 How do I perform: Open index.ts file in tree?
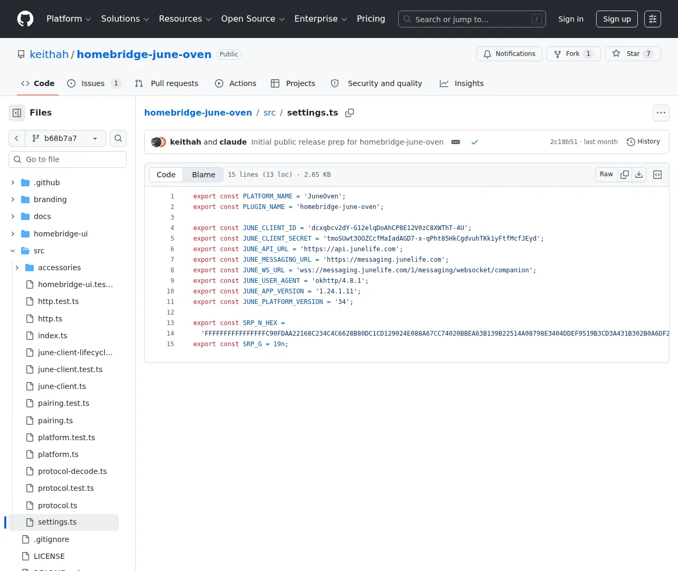53,336
